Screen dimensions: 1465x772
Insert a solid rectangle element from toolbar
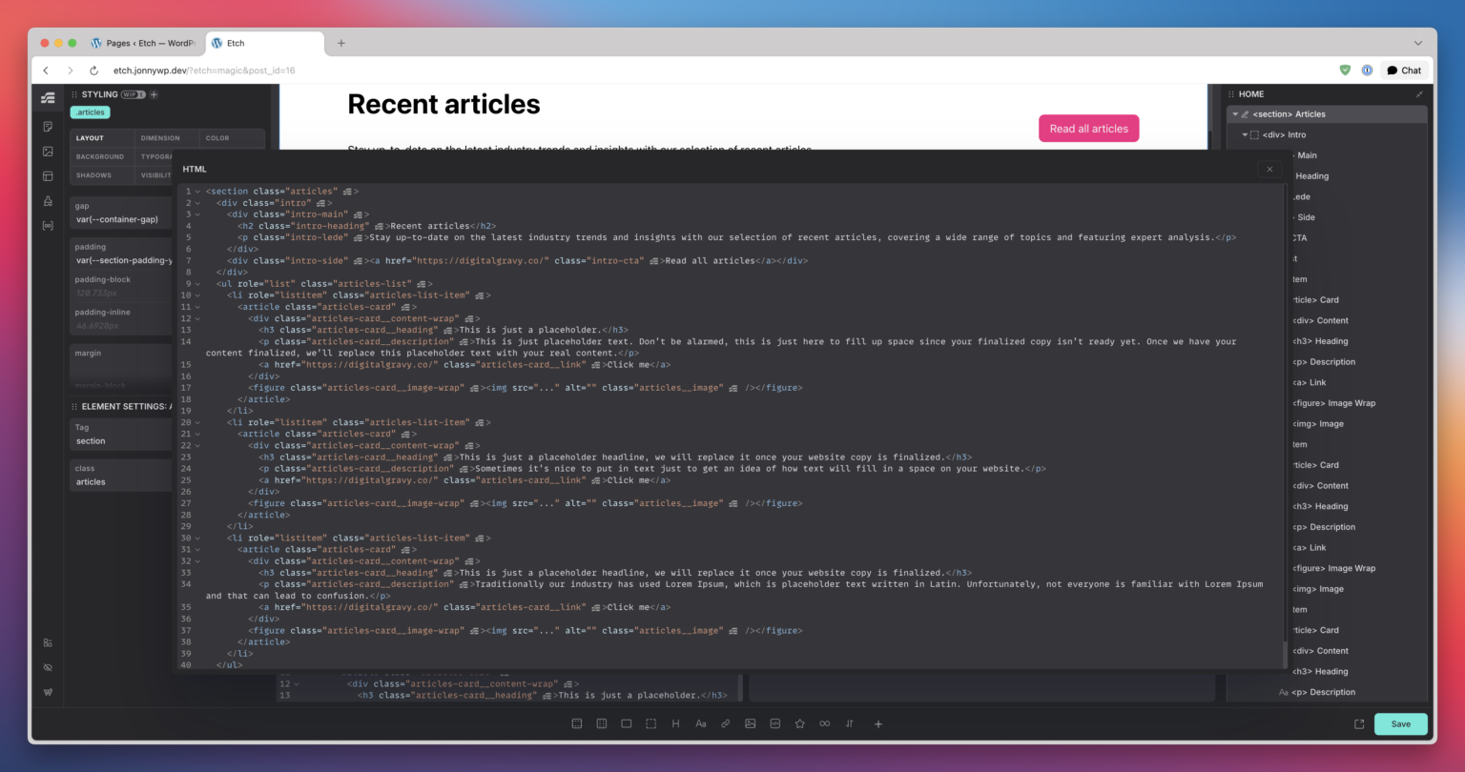(627, 723)
